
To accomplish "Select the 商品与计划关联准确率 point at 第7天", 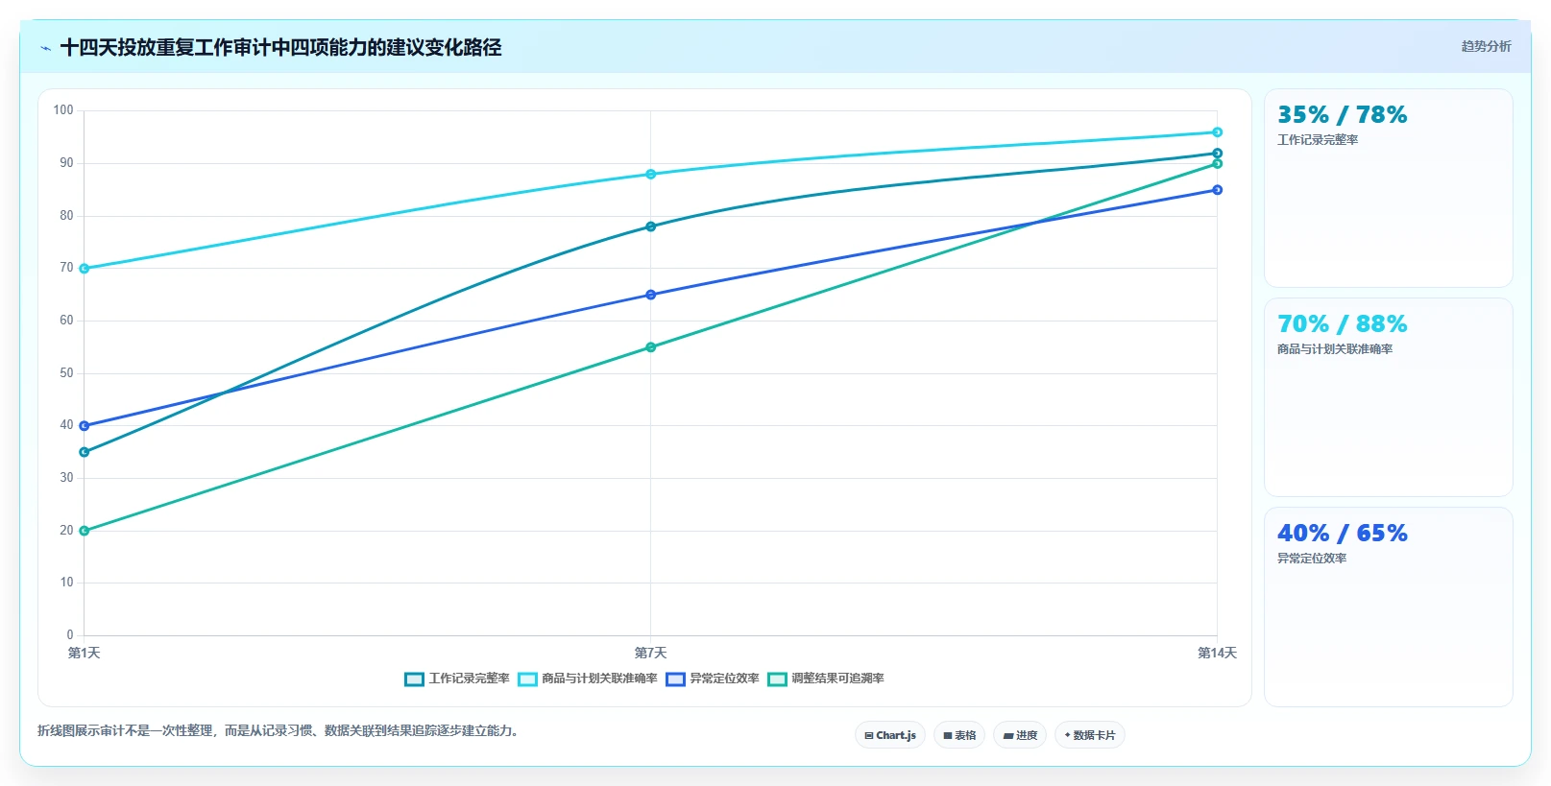I will (651, 174).
